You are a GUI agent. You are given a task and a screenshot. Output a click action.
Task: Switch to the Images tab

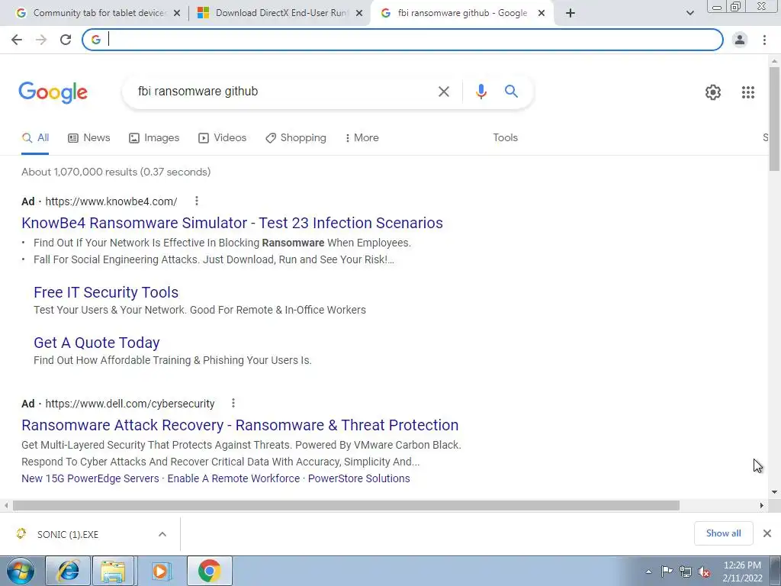[x=154, y=138]
